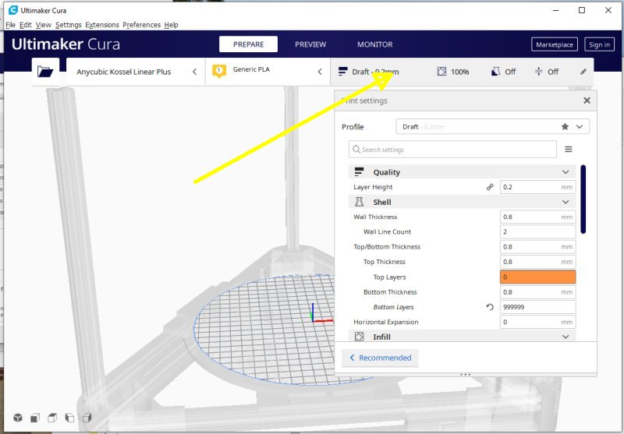The width and height of the screenshot is (624, 434).
Task: Click the Top/Bottom Thickness field
Action: 537,247
